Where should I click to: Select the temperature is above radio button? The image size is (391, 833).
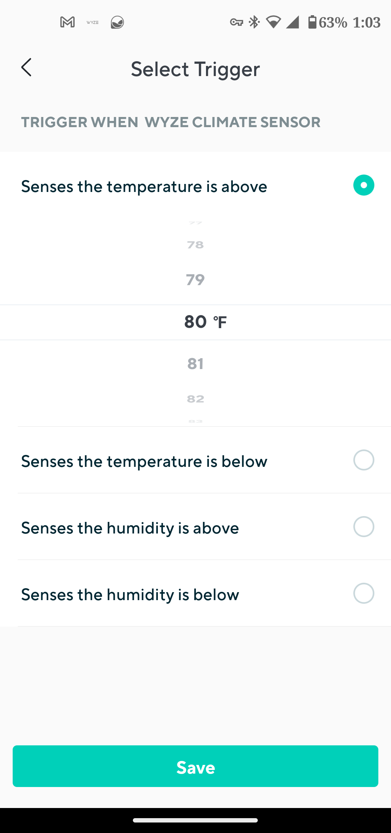click(363, 185)
